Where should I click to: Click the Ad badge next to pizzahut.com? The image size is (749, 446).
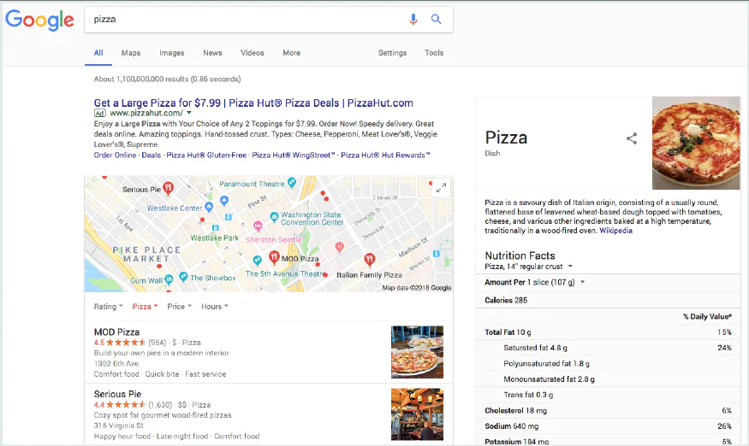100,113
